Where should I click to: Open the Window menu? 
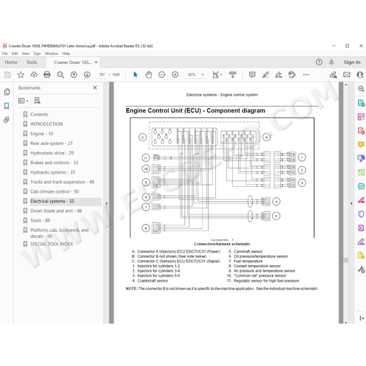tap(51, 53)
